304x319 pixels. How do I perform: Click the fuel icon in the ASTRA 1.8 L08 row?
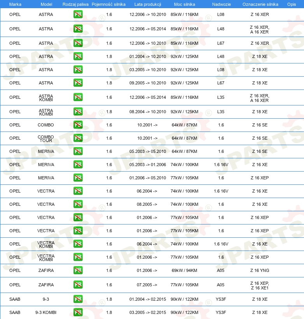point(78,70)
